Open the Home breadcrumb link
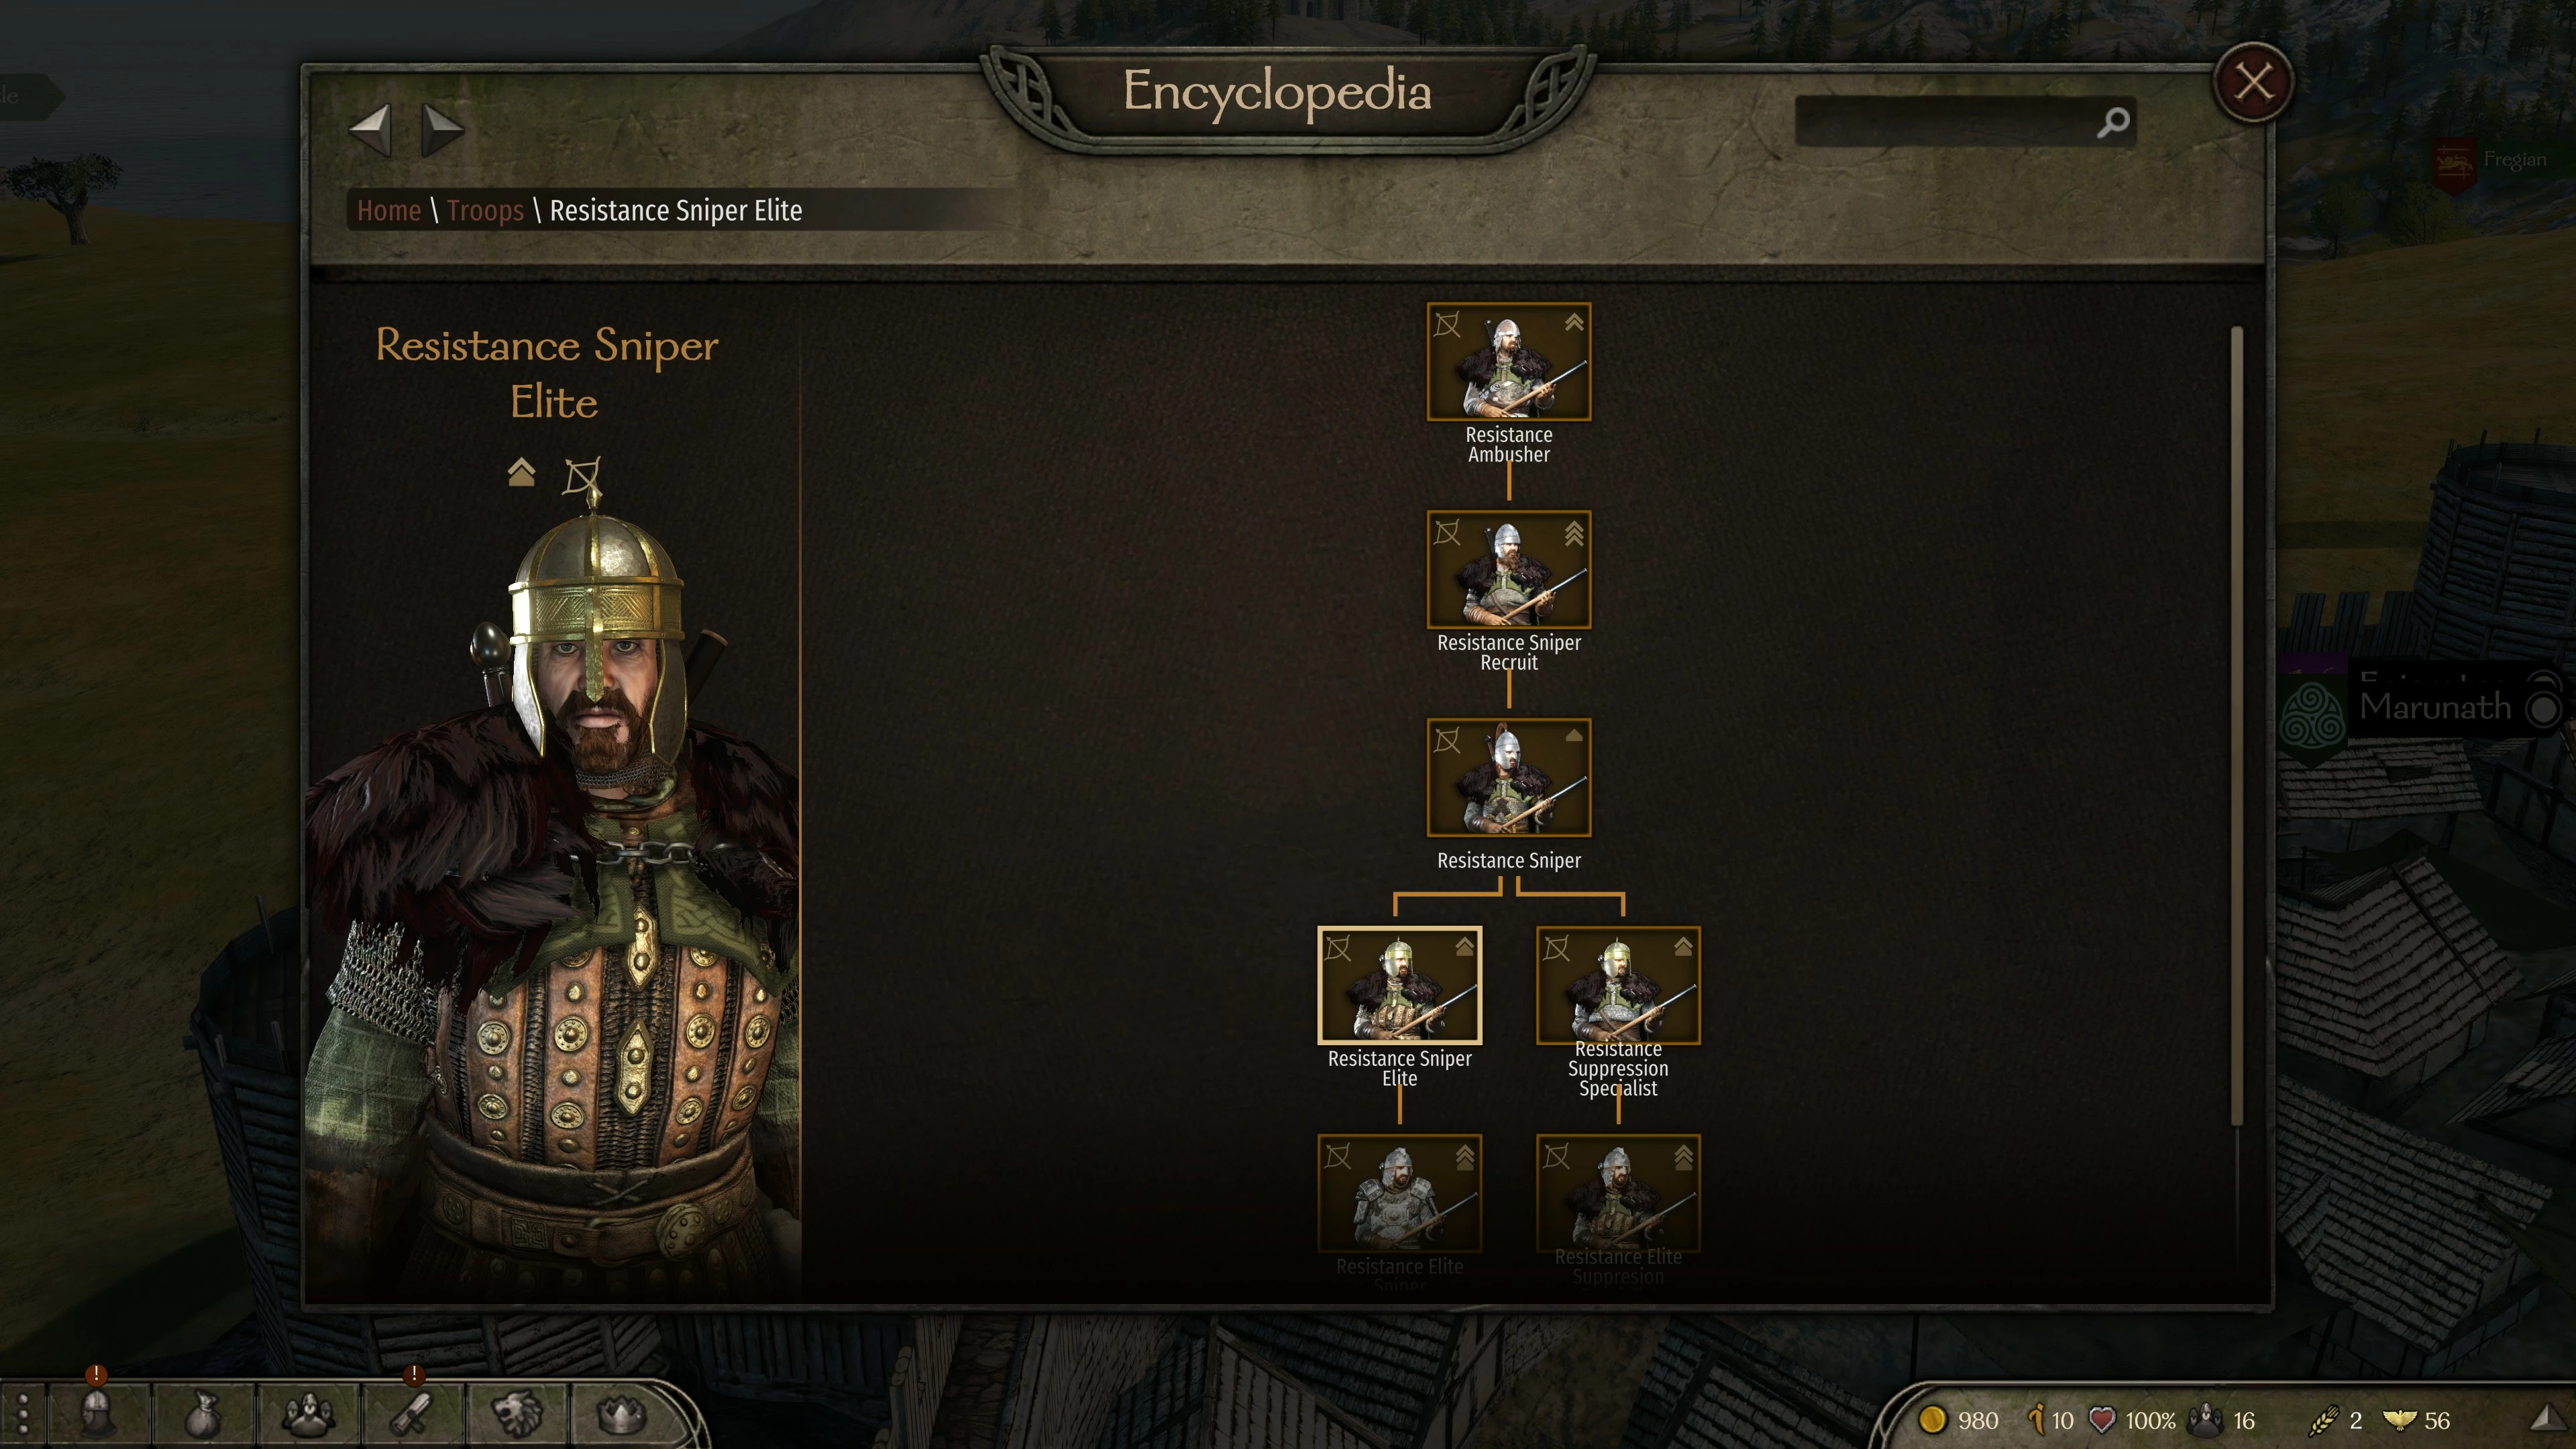The height and width of the screenshot is (1449, 2576). tap(389, 210)
